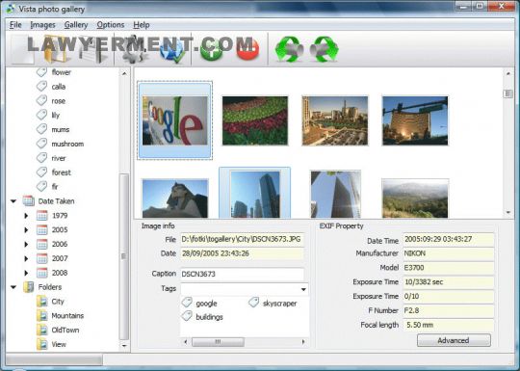Image resolution: width=520 pixels, height=371 pixels.
Task: Click the google tag in Tags list
Action: pyautogui.click(x=200, y=304)
